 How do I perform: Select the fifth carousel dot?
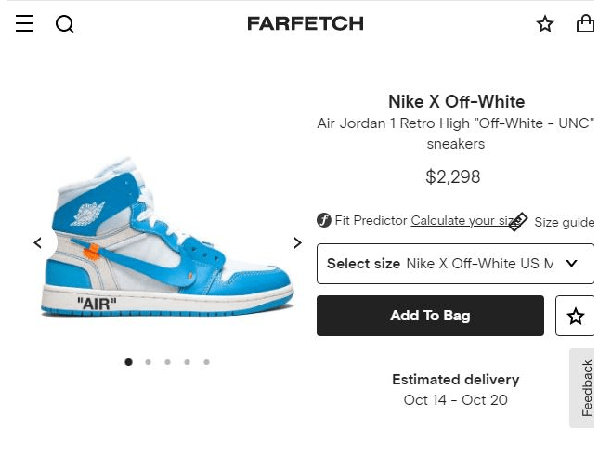pyautogui.click(x=206, y=362)
